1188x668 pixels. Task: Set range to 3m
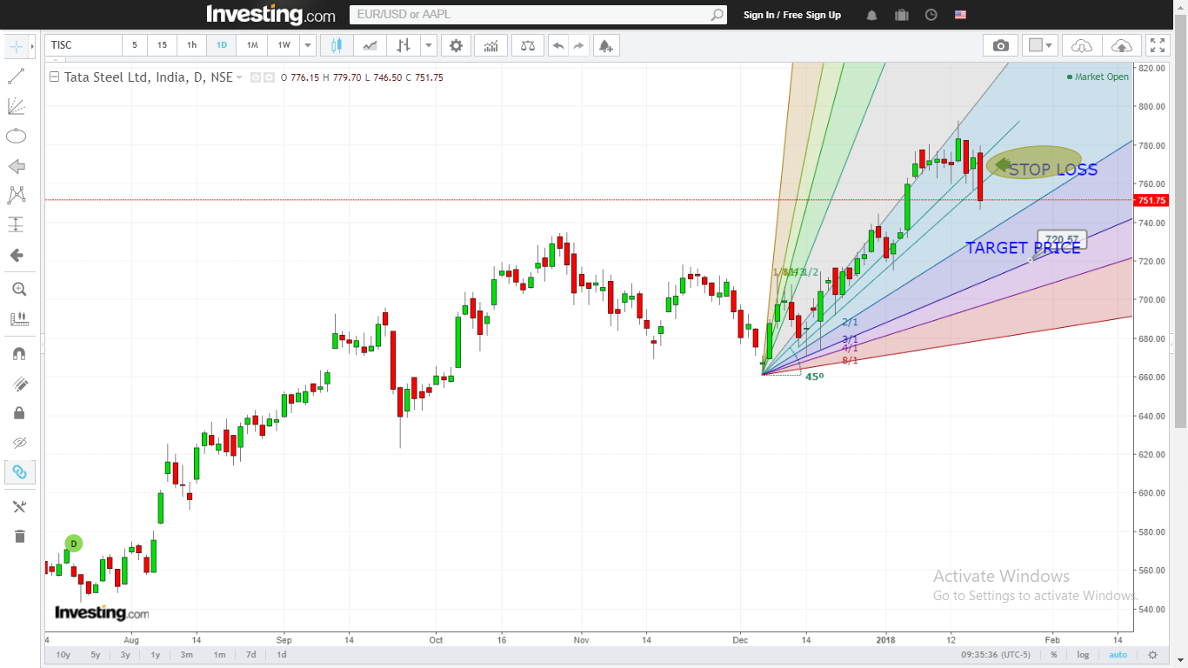point(187,654)
